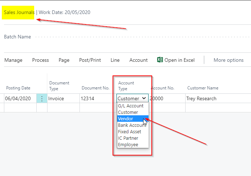
Task: Open the Process menu
Action: (x=41, y=60)
